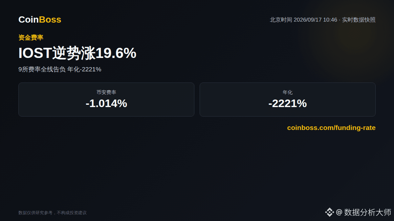The height and width of the screenshot is (221, 394).
Task: Click the disclaimer 数据仅供研究参考 text
Action: click(35, 213)
